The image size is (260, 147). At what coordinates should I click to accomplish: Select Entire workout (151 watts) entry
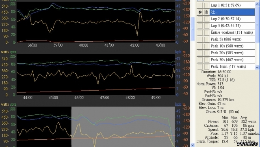point(232,32)
